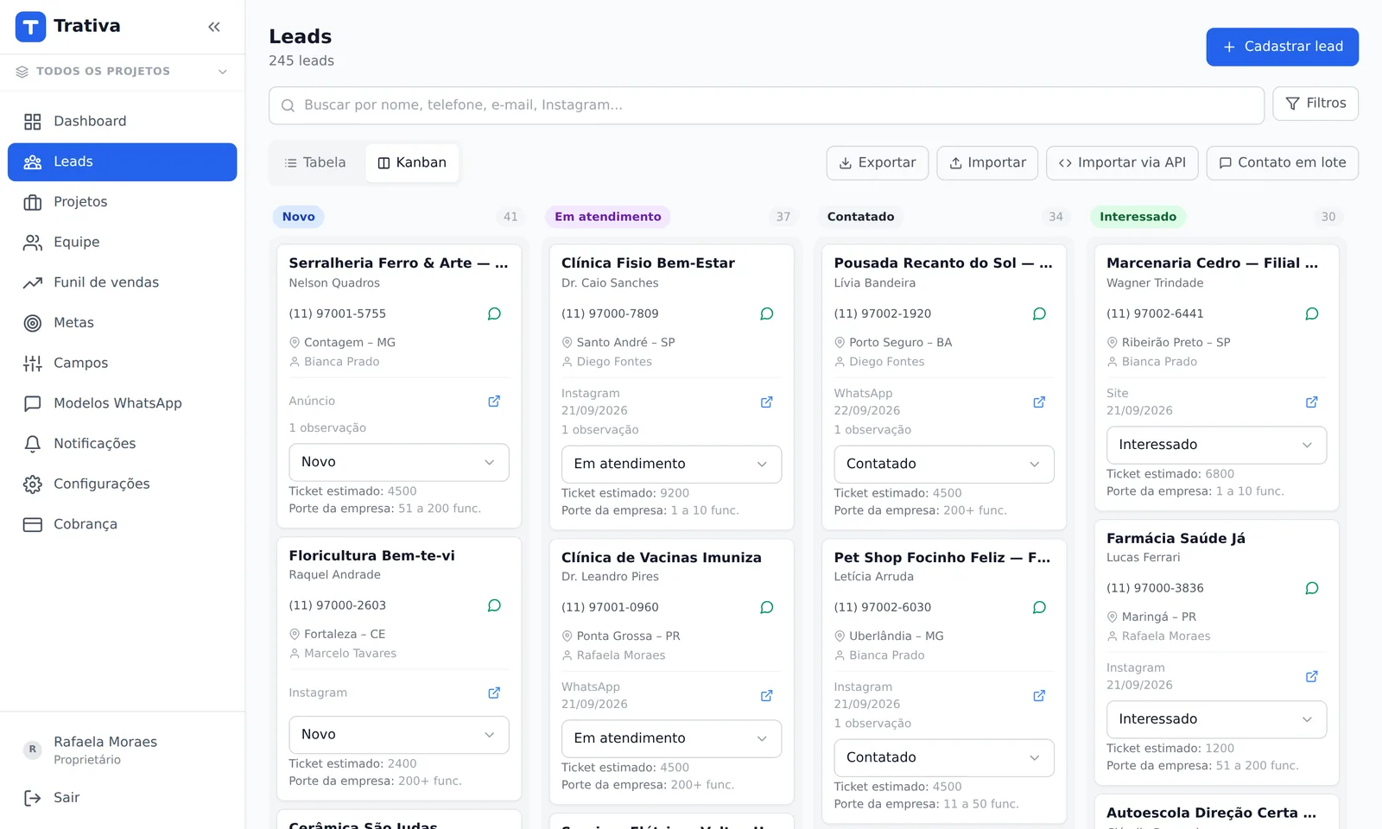Open external link icon on Pet Shop Focinho Feliz card
This screenshot has height=829, width=1382.
pos(1039,695)
